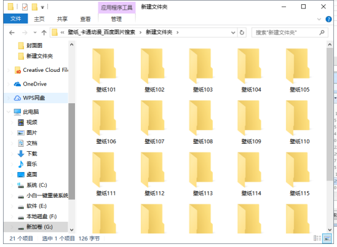
Task: Select the 壁纸103 folder icon
Action: [201, 66]
